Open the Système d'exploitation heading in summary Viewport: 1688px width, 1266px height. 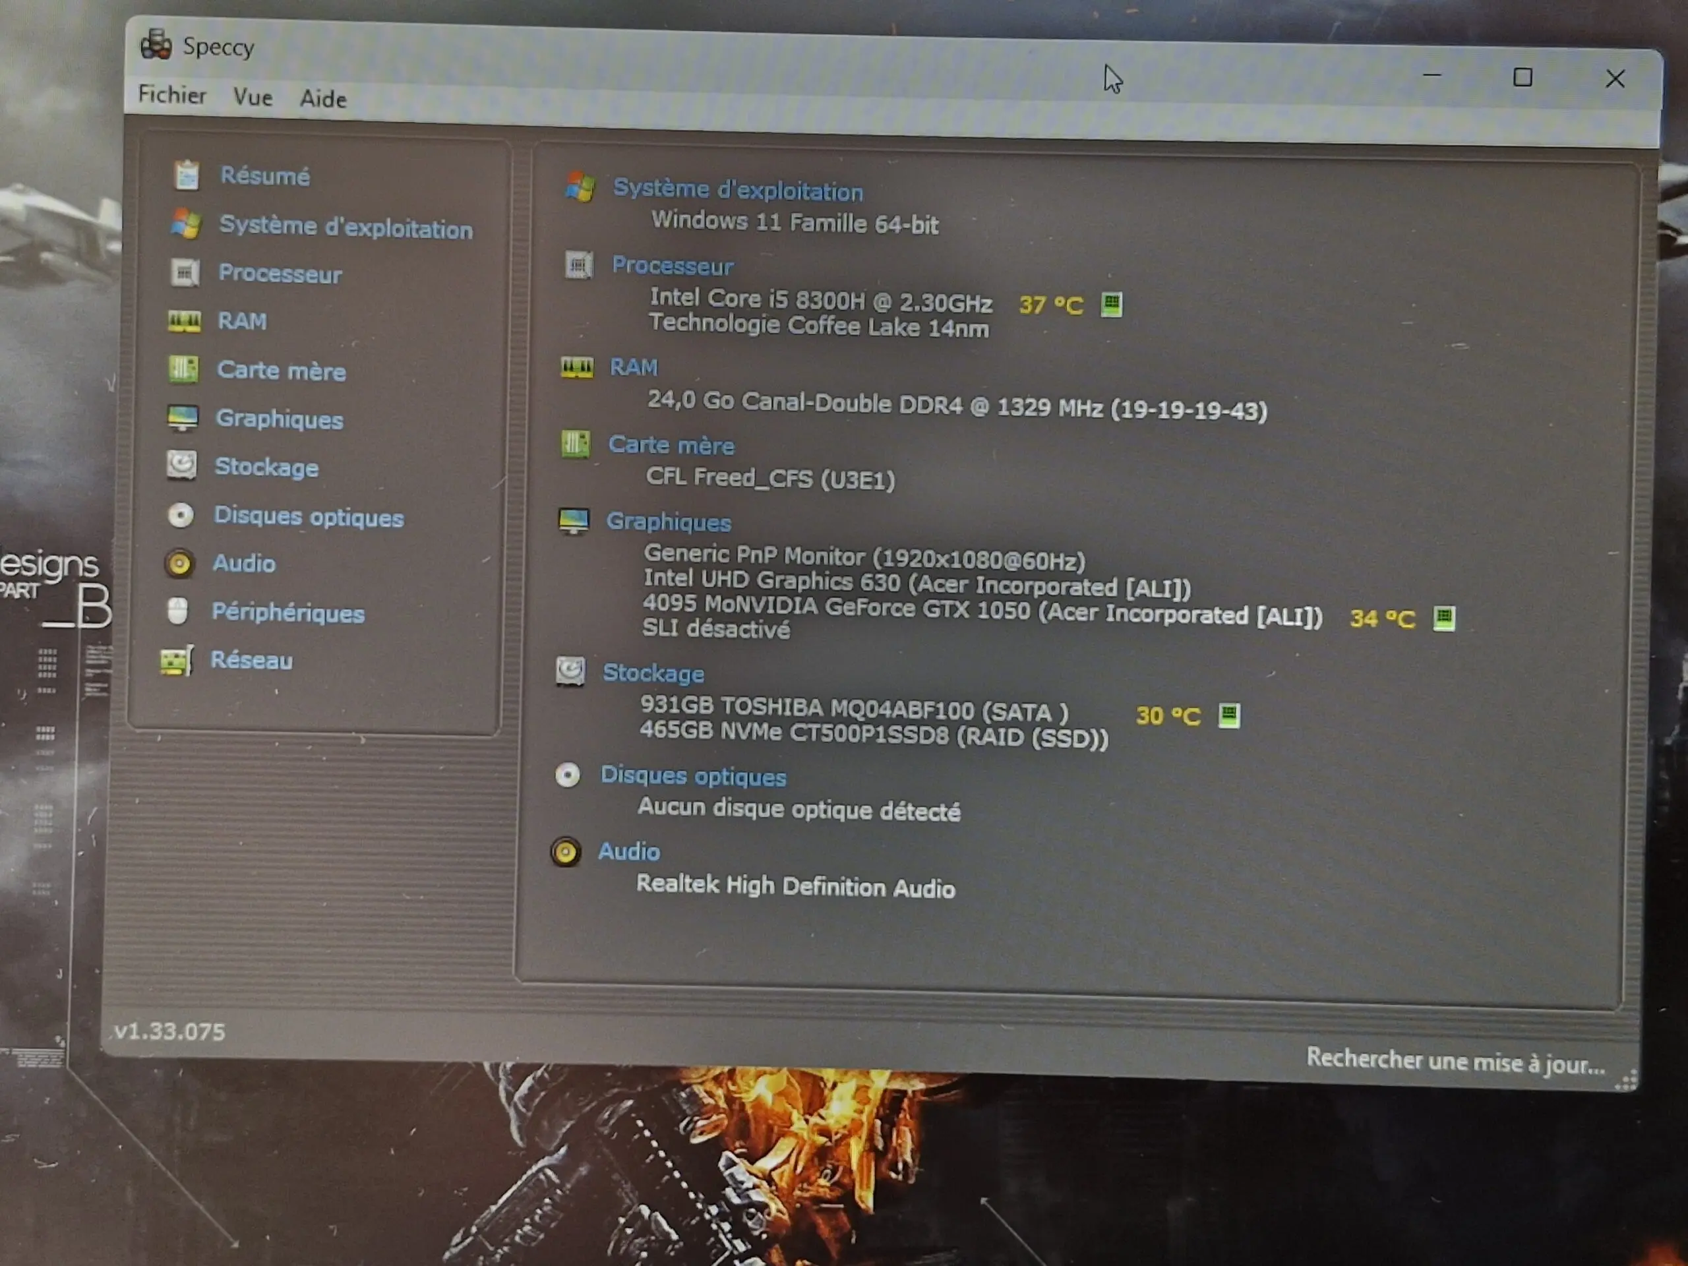(737, 190)
